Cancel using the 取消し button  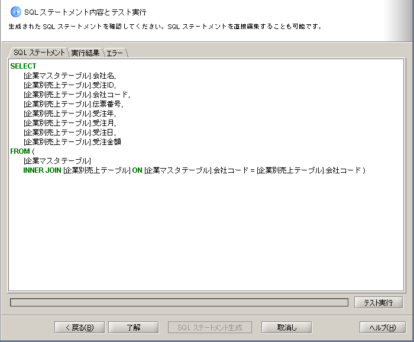point(286,327)
